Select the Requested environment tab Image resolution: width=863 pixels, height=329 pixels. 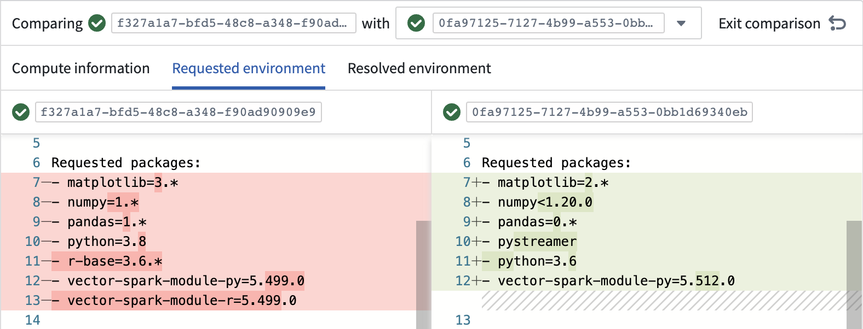[249, 68]
